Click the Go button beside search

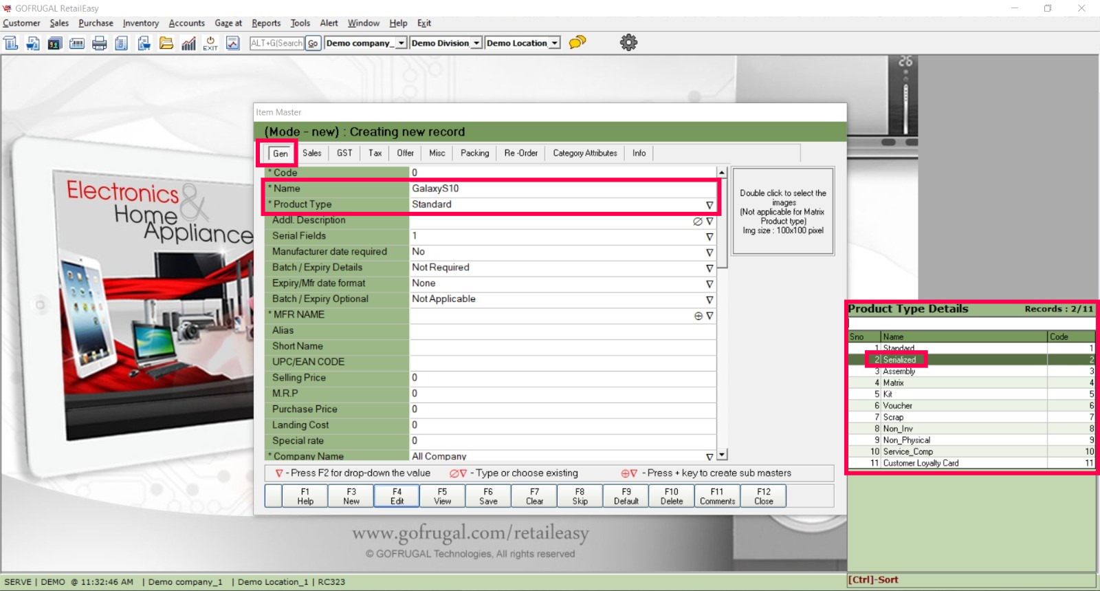tap(313, 43)
